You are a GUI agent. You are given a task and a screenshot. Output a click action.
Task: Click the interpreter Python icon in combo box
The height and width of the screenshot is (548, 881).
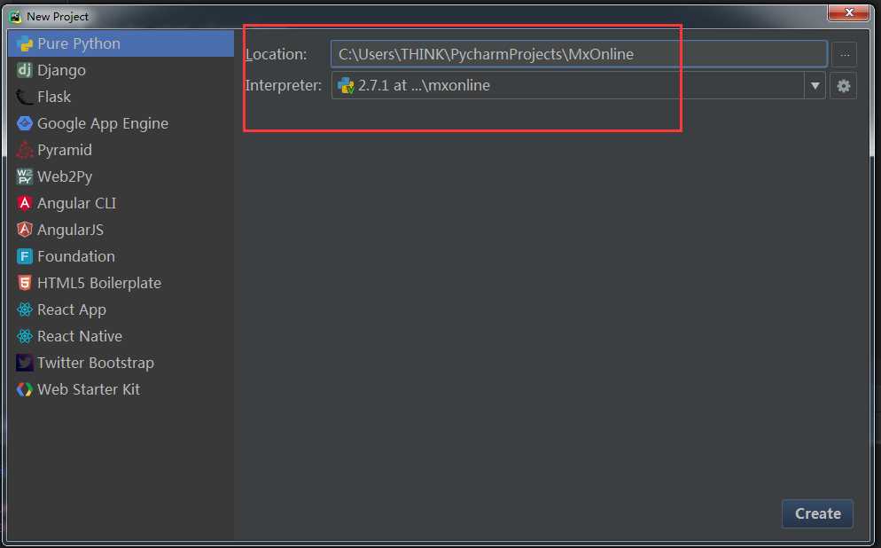(346, 85)
